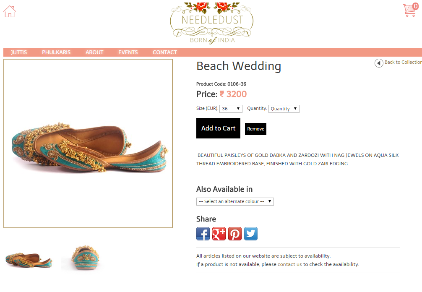
Task: Go to the About page
Action: click(94, 52)
